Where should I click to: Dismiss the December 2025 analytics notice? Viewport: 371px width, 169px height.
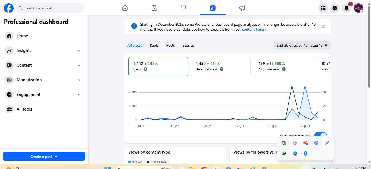pos(323,27)
